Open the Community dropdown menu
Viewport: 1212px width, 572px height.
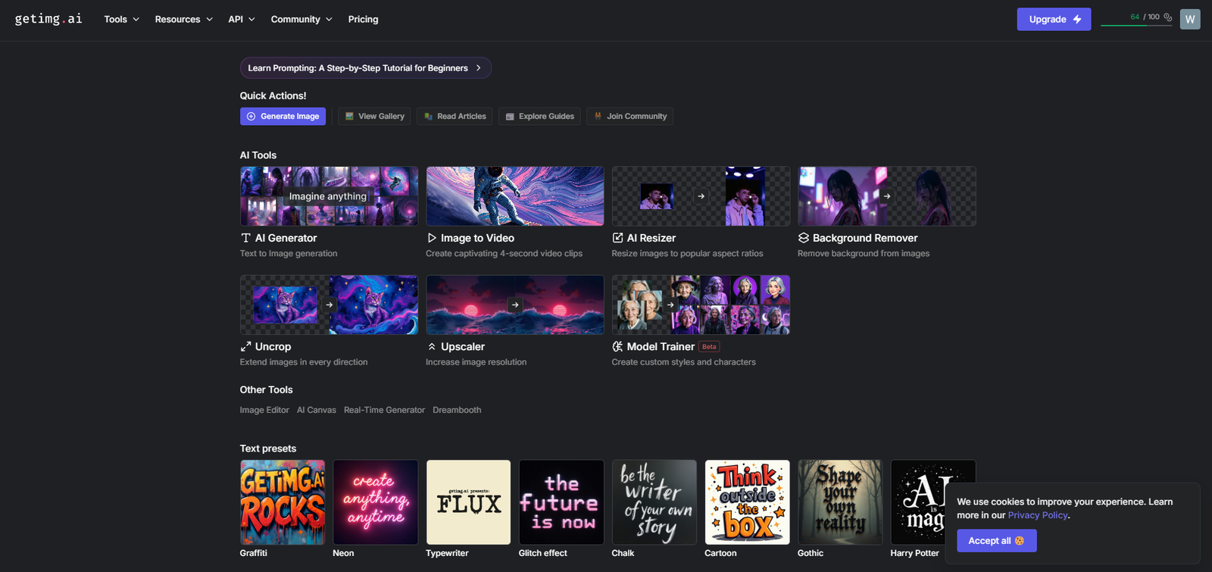[301, 19]
